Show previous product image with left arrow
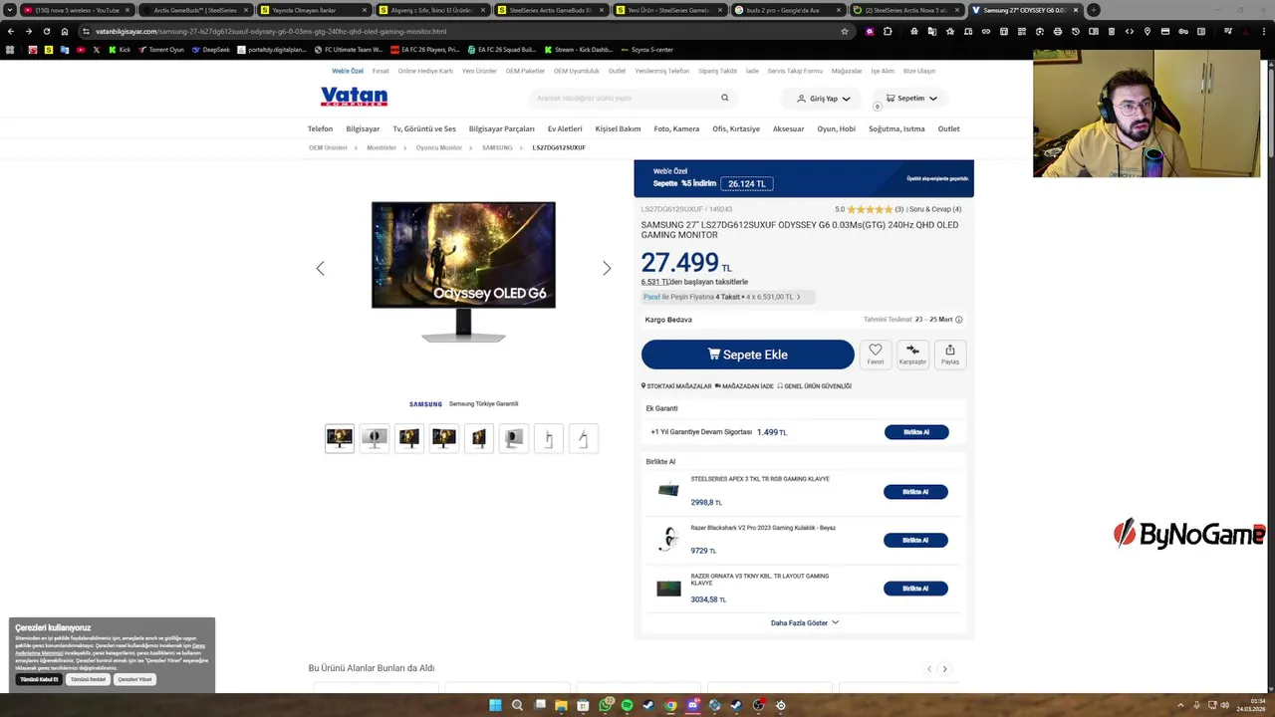The width and height of the screenshot is (1275, 717). [x=320, y=268]
